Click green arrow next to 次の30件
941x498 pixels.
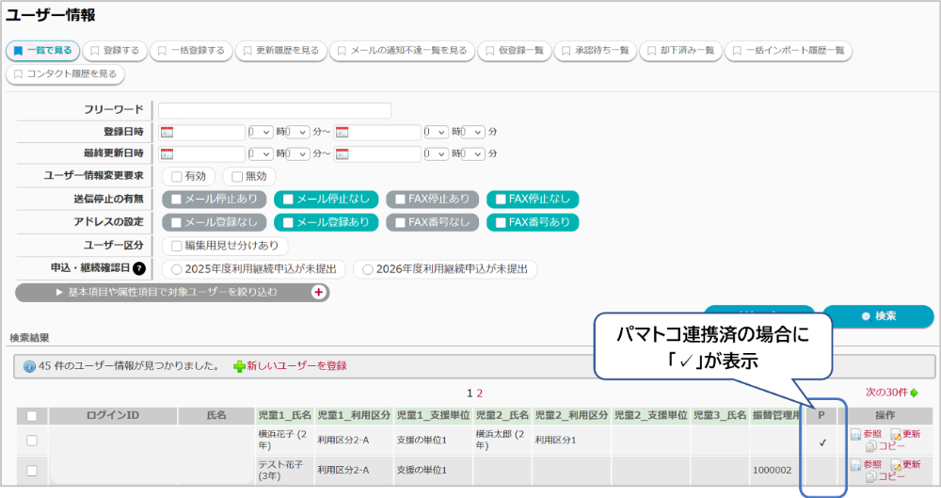(914, 393)
